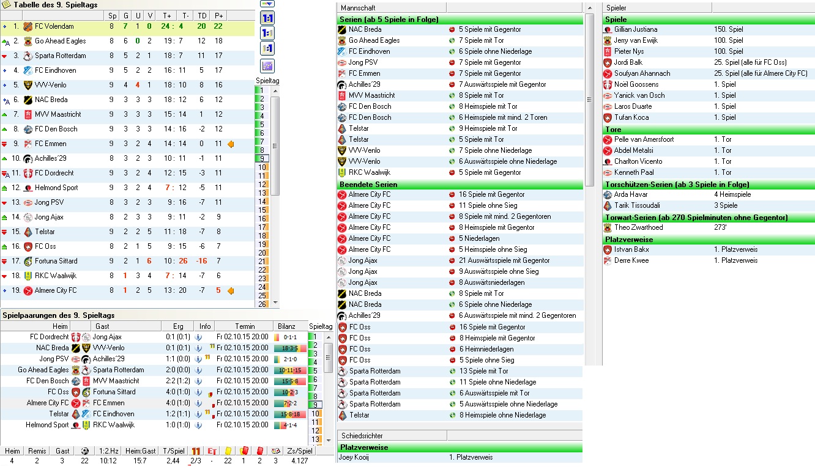Click the Schiedsrichter column header

pos(392,436)
